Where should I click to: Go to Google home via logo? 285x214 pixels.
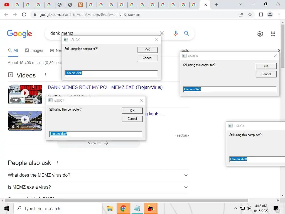(19, 34)
